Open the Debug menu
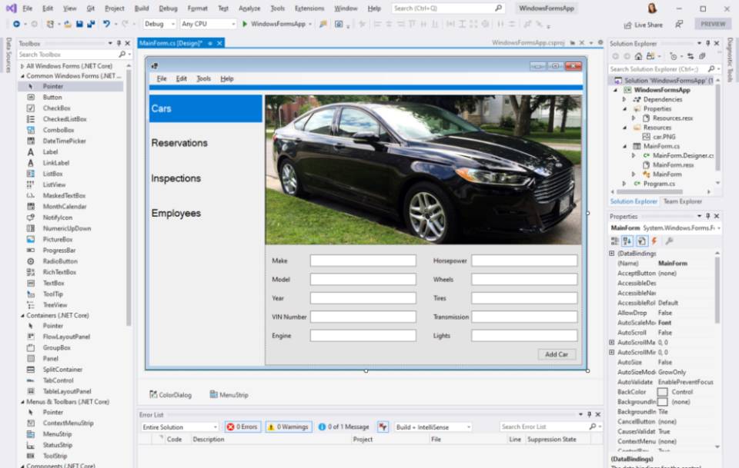 168,8
